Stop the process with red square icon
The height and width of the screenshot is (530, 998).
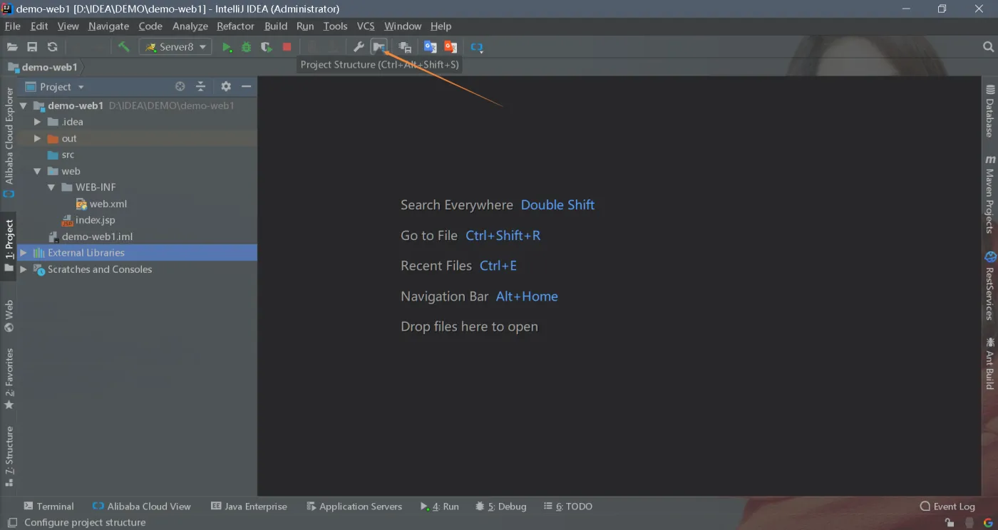[287, 47]
